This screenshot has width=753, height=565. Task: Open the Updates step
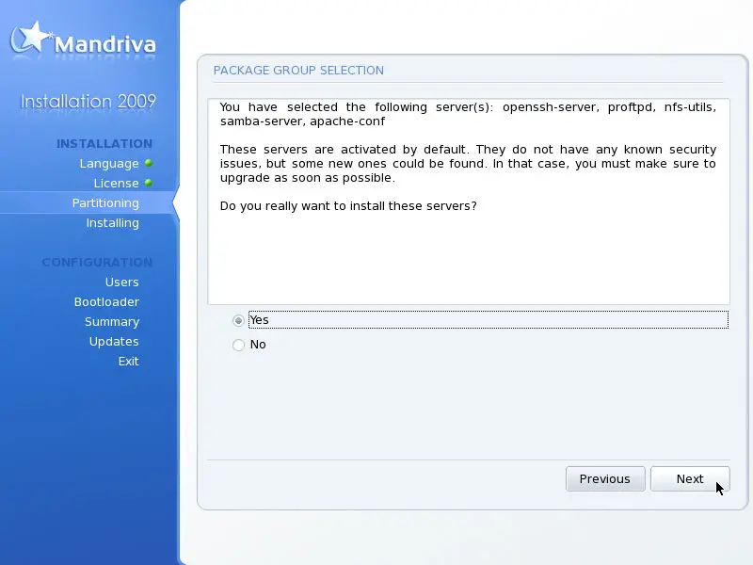(x=114, y=342)
